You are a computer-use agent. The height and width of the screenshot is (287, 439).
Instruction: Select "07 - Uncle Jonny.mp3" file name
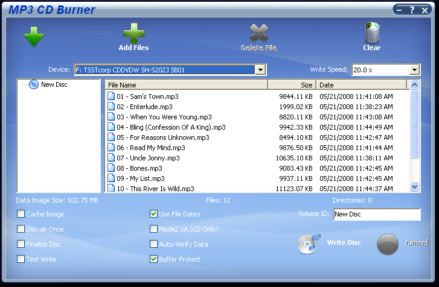148,158
